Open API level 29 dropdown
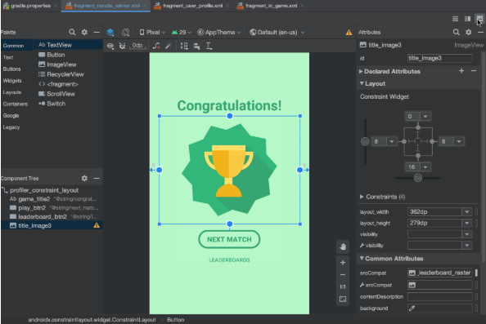 [182, 32]
